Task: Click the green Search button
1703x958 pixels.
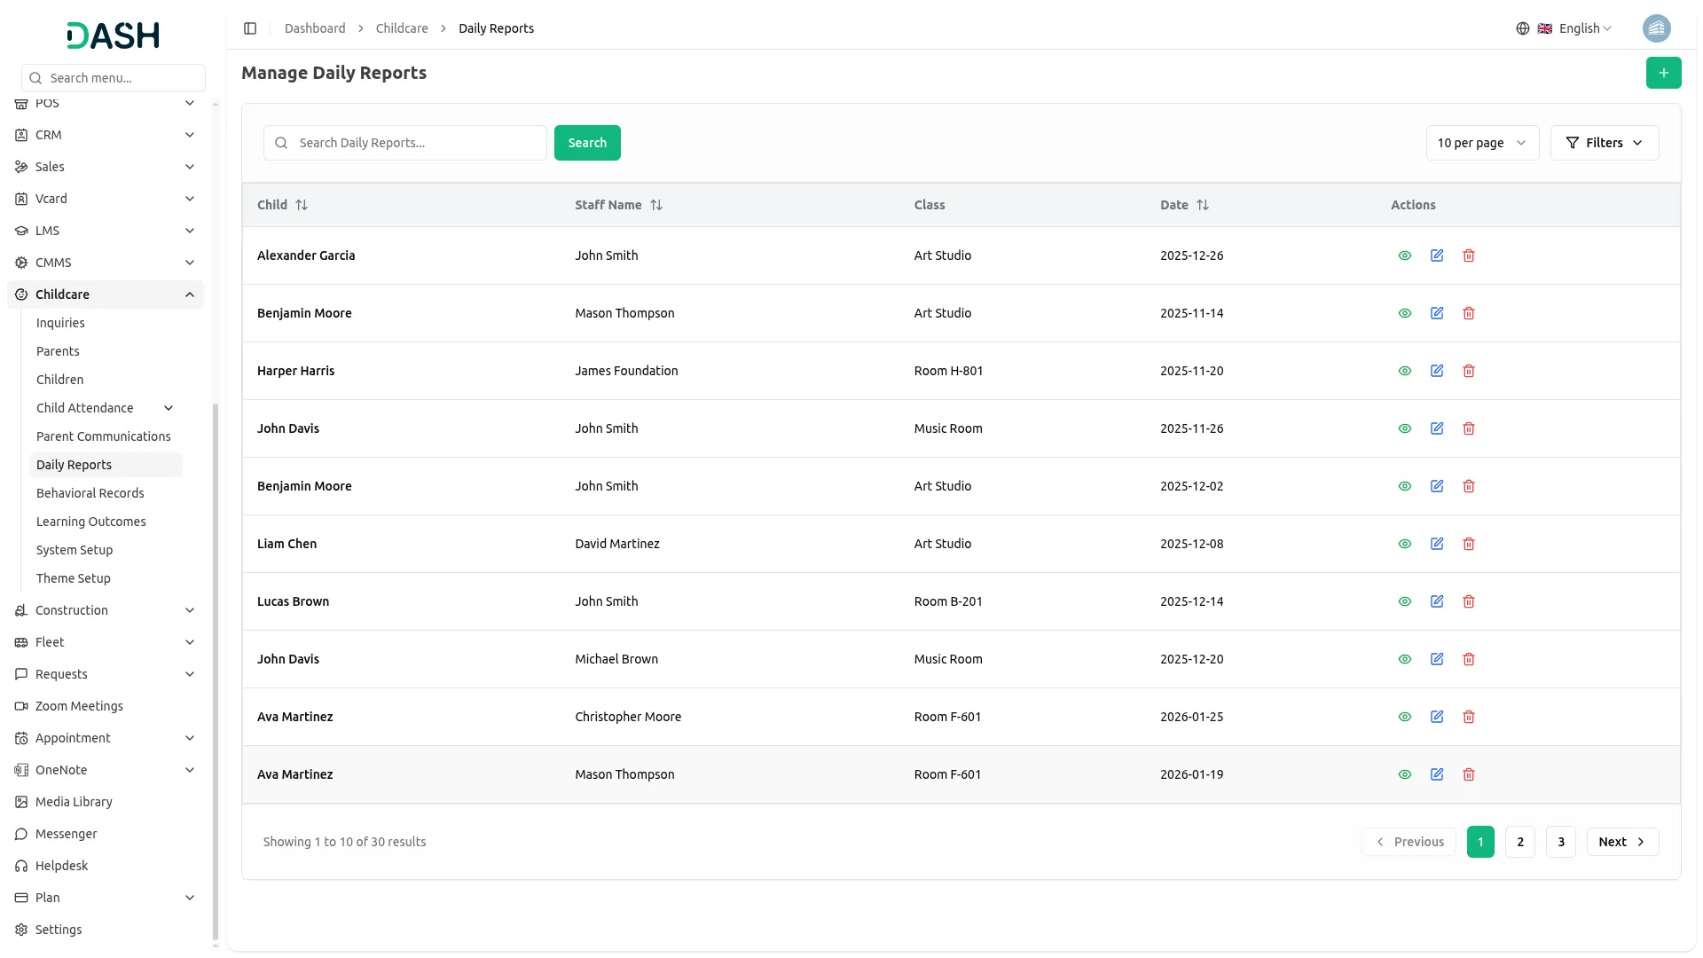Action: click(587, 143)
